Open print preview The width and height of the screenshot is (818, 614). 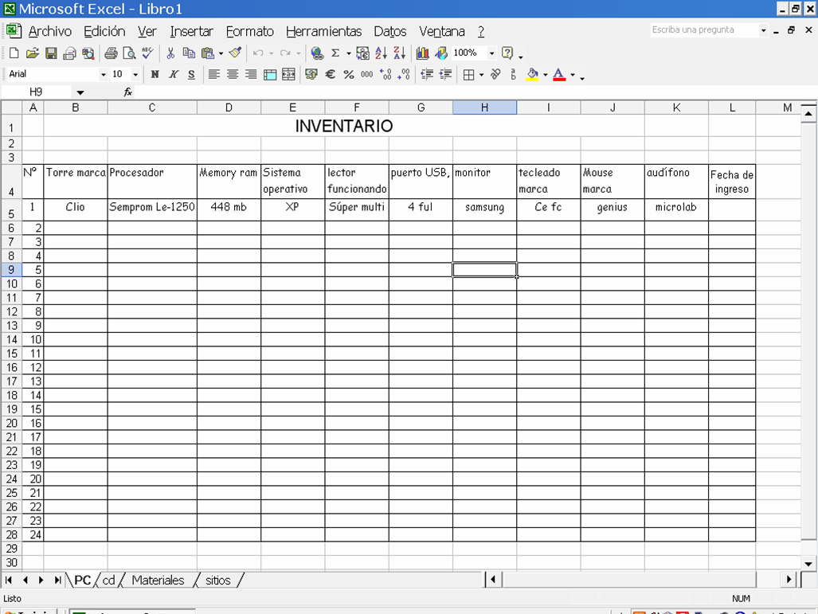point(129,53)
